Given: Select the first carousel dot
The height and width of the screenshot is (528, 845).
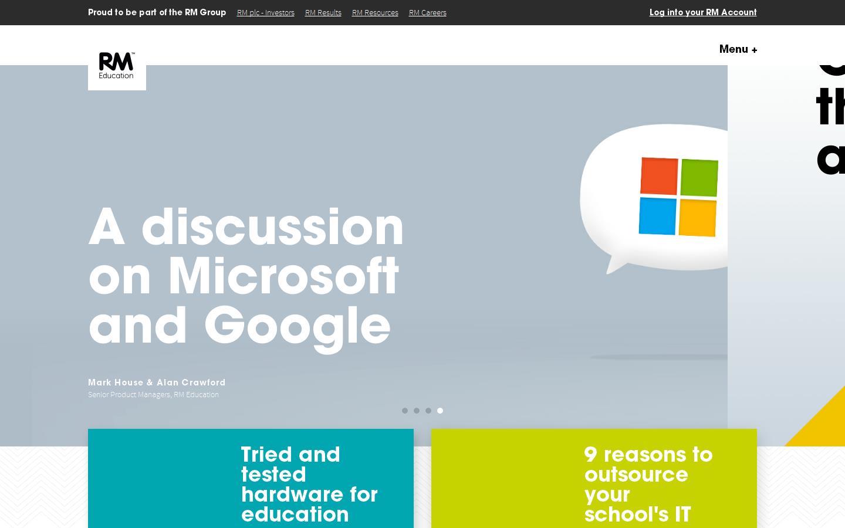Looking at the screenshot, I should [405, 411].
